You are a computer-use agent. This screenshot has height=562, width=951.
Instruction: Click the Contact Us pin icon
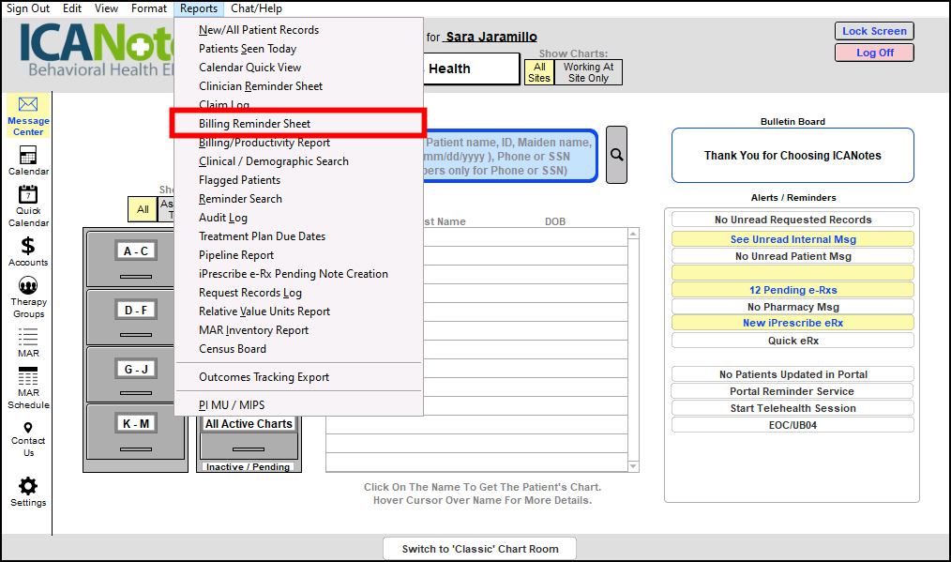point(28,428)
